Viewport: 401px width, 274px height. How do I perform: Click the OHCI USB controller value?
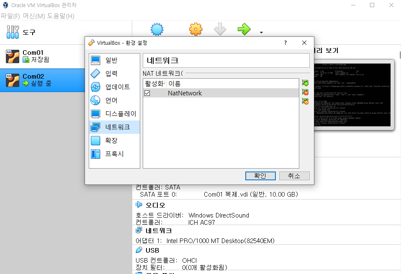[x=190, y=261]
